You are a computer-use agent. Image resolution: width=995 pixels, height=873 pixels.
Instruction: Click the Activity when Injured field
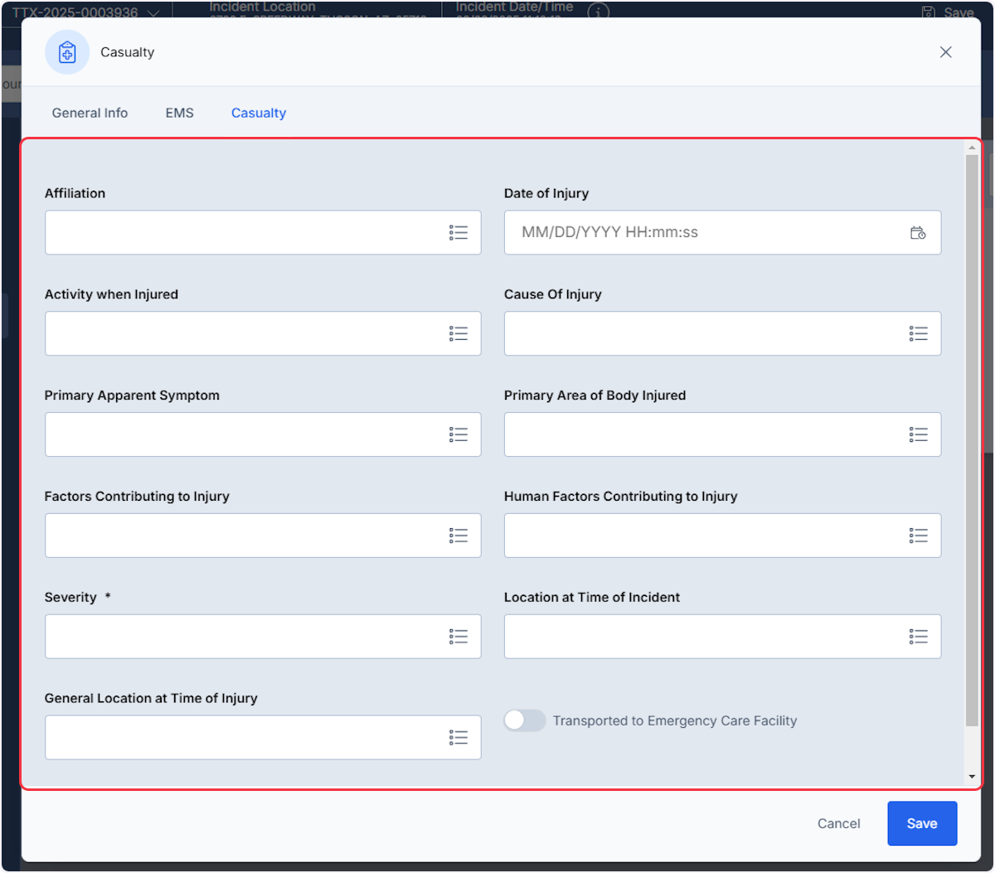click(263, 334)
